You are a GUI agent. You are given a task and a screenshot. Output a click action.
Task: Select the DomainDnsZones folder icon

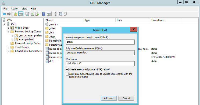pyautogui.click(x=47, y=40)
